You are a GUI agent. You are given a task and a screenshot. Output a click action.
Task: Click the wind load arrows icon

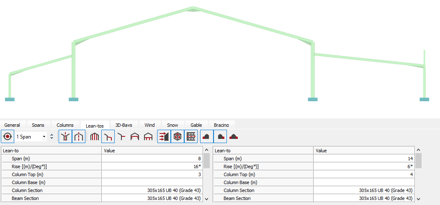coord(164,137)
